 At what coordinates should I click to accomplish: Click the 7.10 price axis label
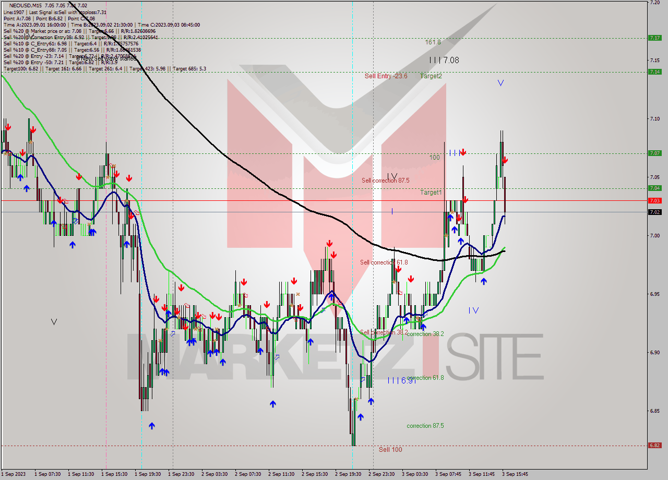coord(654,119)
